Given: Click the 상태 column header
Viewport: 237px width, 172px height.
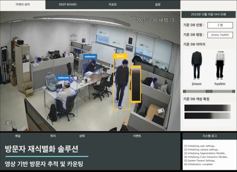Looking at the screenshot, I should point(82,136).
